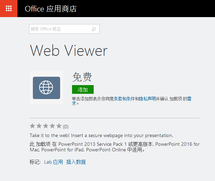Open the 需求 requirements link
Screen dimensions: 215x181
[x=189, y=99]
